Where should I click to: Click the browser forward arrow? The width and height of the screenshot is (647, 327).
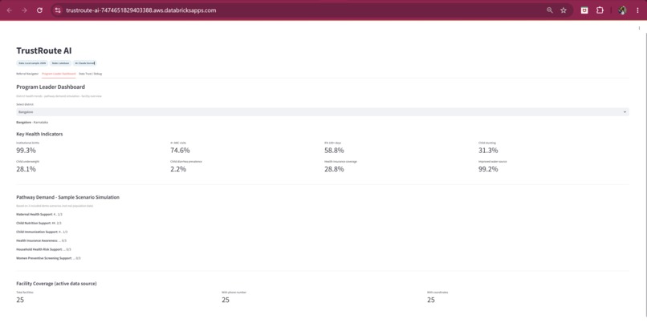point(24,10)
